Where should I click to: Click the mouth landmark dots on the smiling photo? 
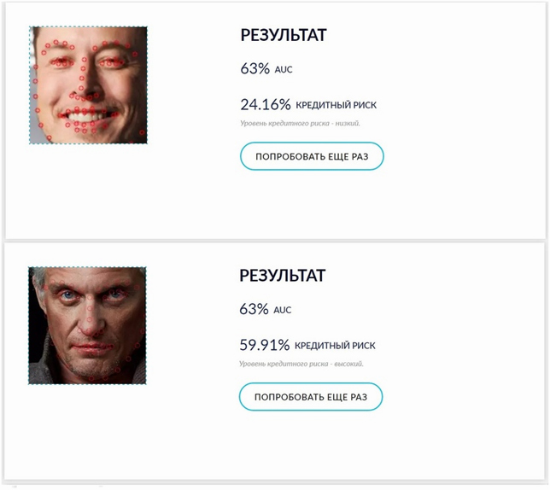(89, 120)
